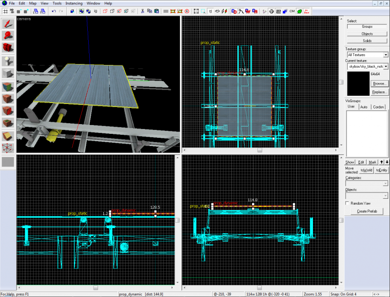390x297 pixels.
Task: Open the Instancing menu
Action: (x=74, y=2)
